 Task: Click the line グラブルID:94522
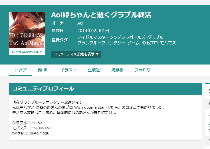[x=28, y=123]
